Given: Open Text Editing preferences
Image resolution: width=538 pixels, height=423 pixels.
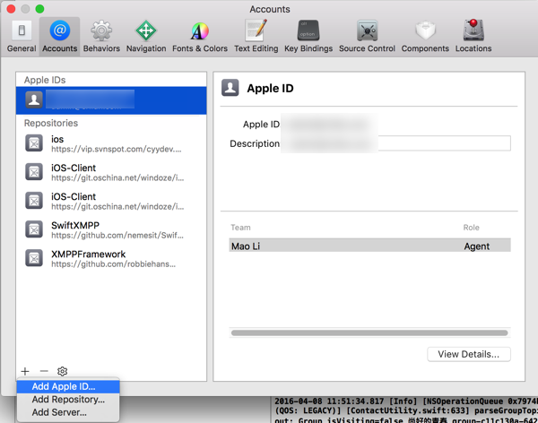Looking at the screenshot, I should tap(256, 37).
